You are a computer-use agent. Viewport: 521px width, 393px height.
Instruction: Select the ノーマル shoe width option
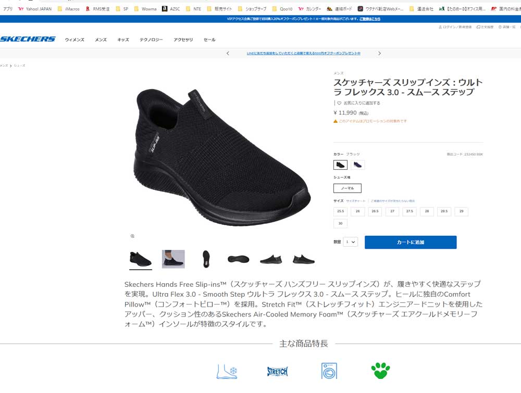point(347,188)
